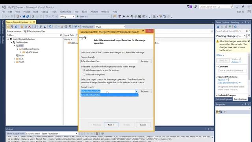Click the Save icon in main toolbar
The height and width of the screenshot is (142, 252).
[24, 17]
